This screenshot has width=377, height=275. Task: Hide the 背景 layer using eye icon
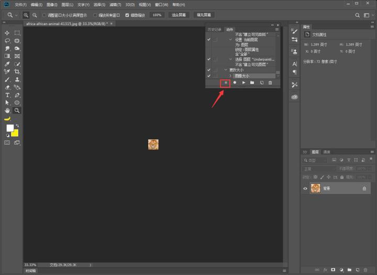pyautogui.click(x=305, y=188)
